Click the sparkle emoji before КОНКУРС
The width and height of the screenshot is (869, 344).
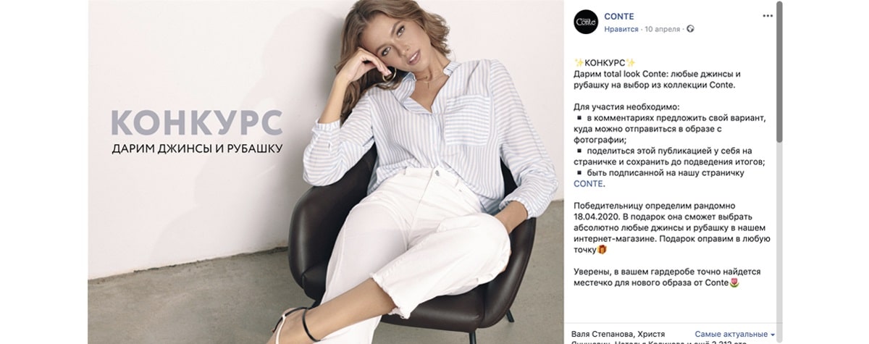pyautogui.click(x=578, y=62)
